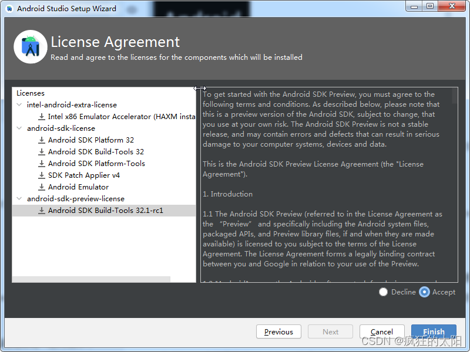Screen dimensions: 470x352
Task: Click download icon beside Android SDK Platform 32
Action: point(42,140)
